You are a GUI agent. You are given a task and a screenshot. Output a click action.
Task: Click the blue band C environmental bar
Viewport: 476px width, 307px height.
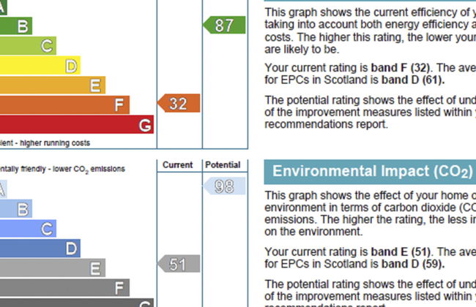[x=27, y=229]
